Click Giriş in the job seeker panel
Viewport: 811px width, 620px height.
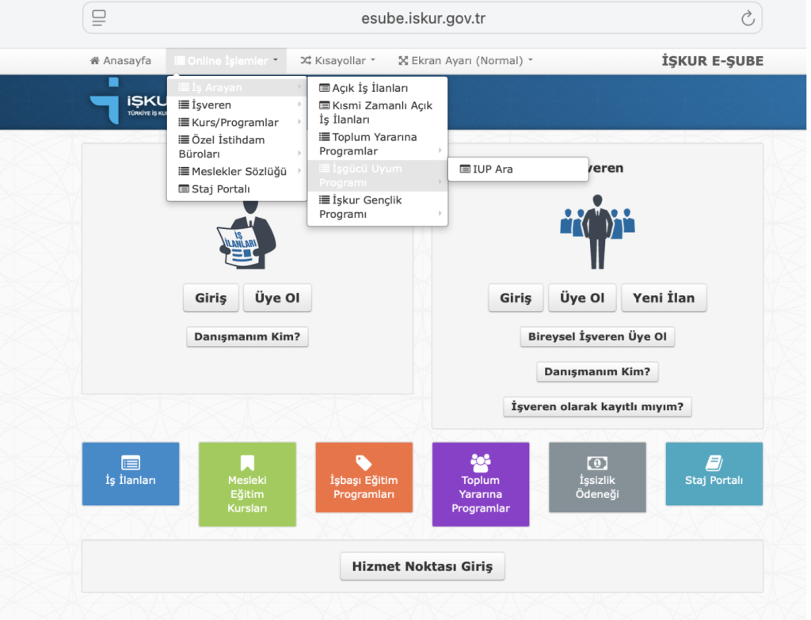211,298
